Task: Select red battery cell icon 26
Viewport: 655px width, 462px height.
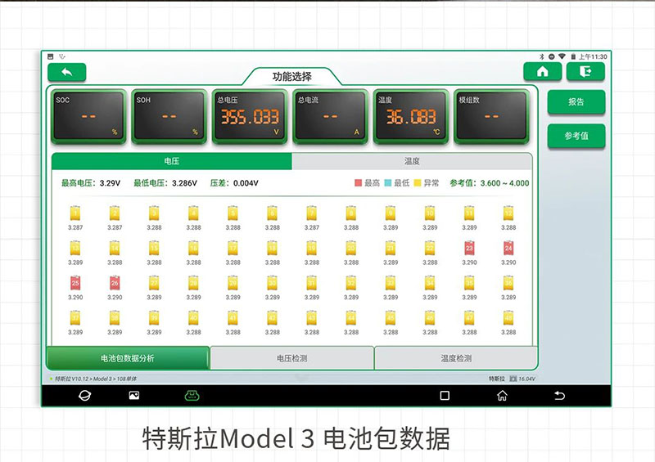Action: pos(115,284)
